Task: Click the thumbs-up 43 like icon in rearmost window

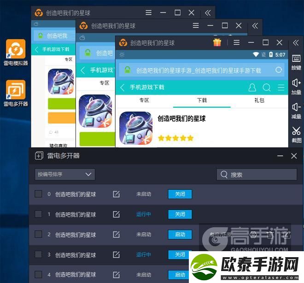Action: [51, 132]
